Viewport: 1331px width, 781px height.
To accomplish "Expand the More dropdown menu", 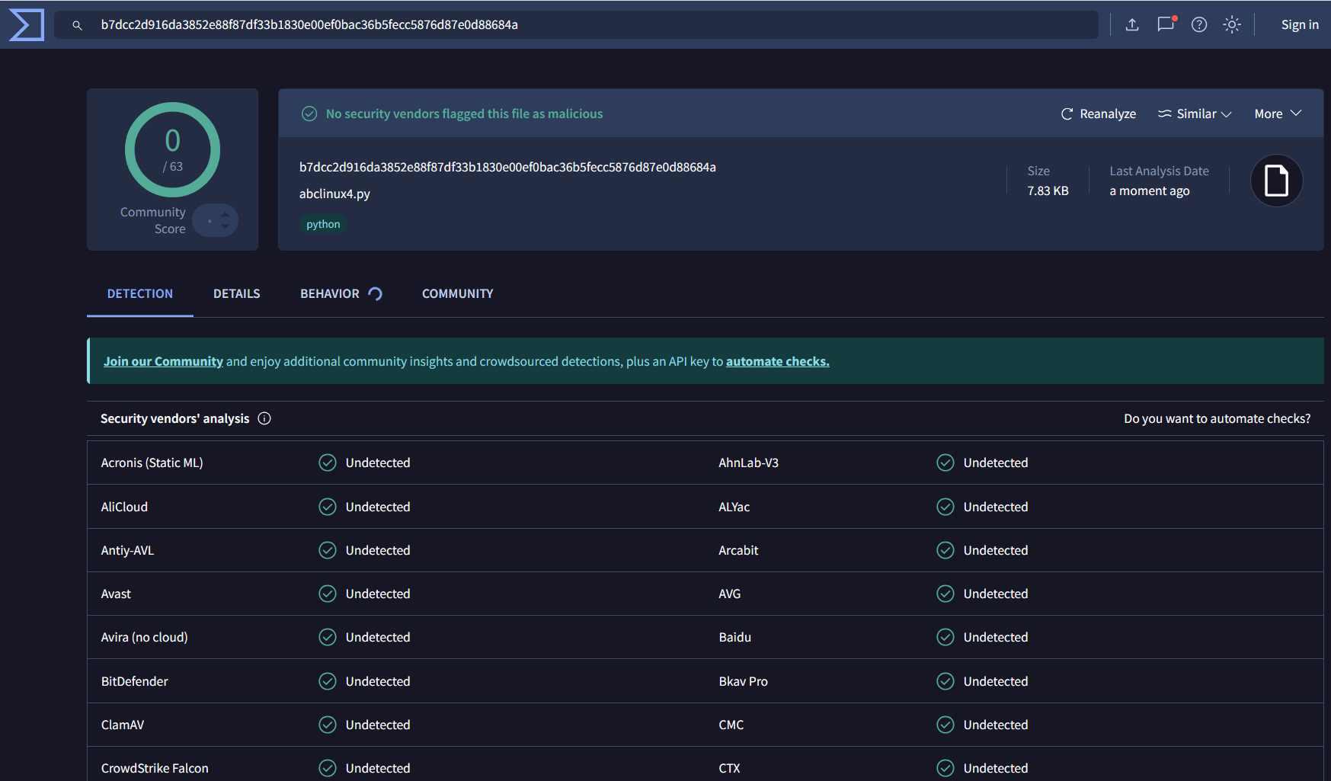I will click(x=1278, y=114).
